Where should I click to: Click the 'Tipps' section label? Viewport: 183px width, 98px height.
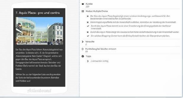[x=88, y=56]
